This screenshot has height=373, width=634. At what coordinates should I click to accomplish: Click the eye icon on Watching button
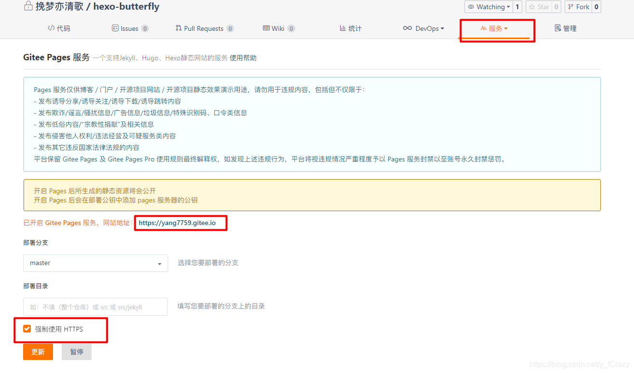(x=471, y=7)
